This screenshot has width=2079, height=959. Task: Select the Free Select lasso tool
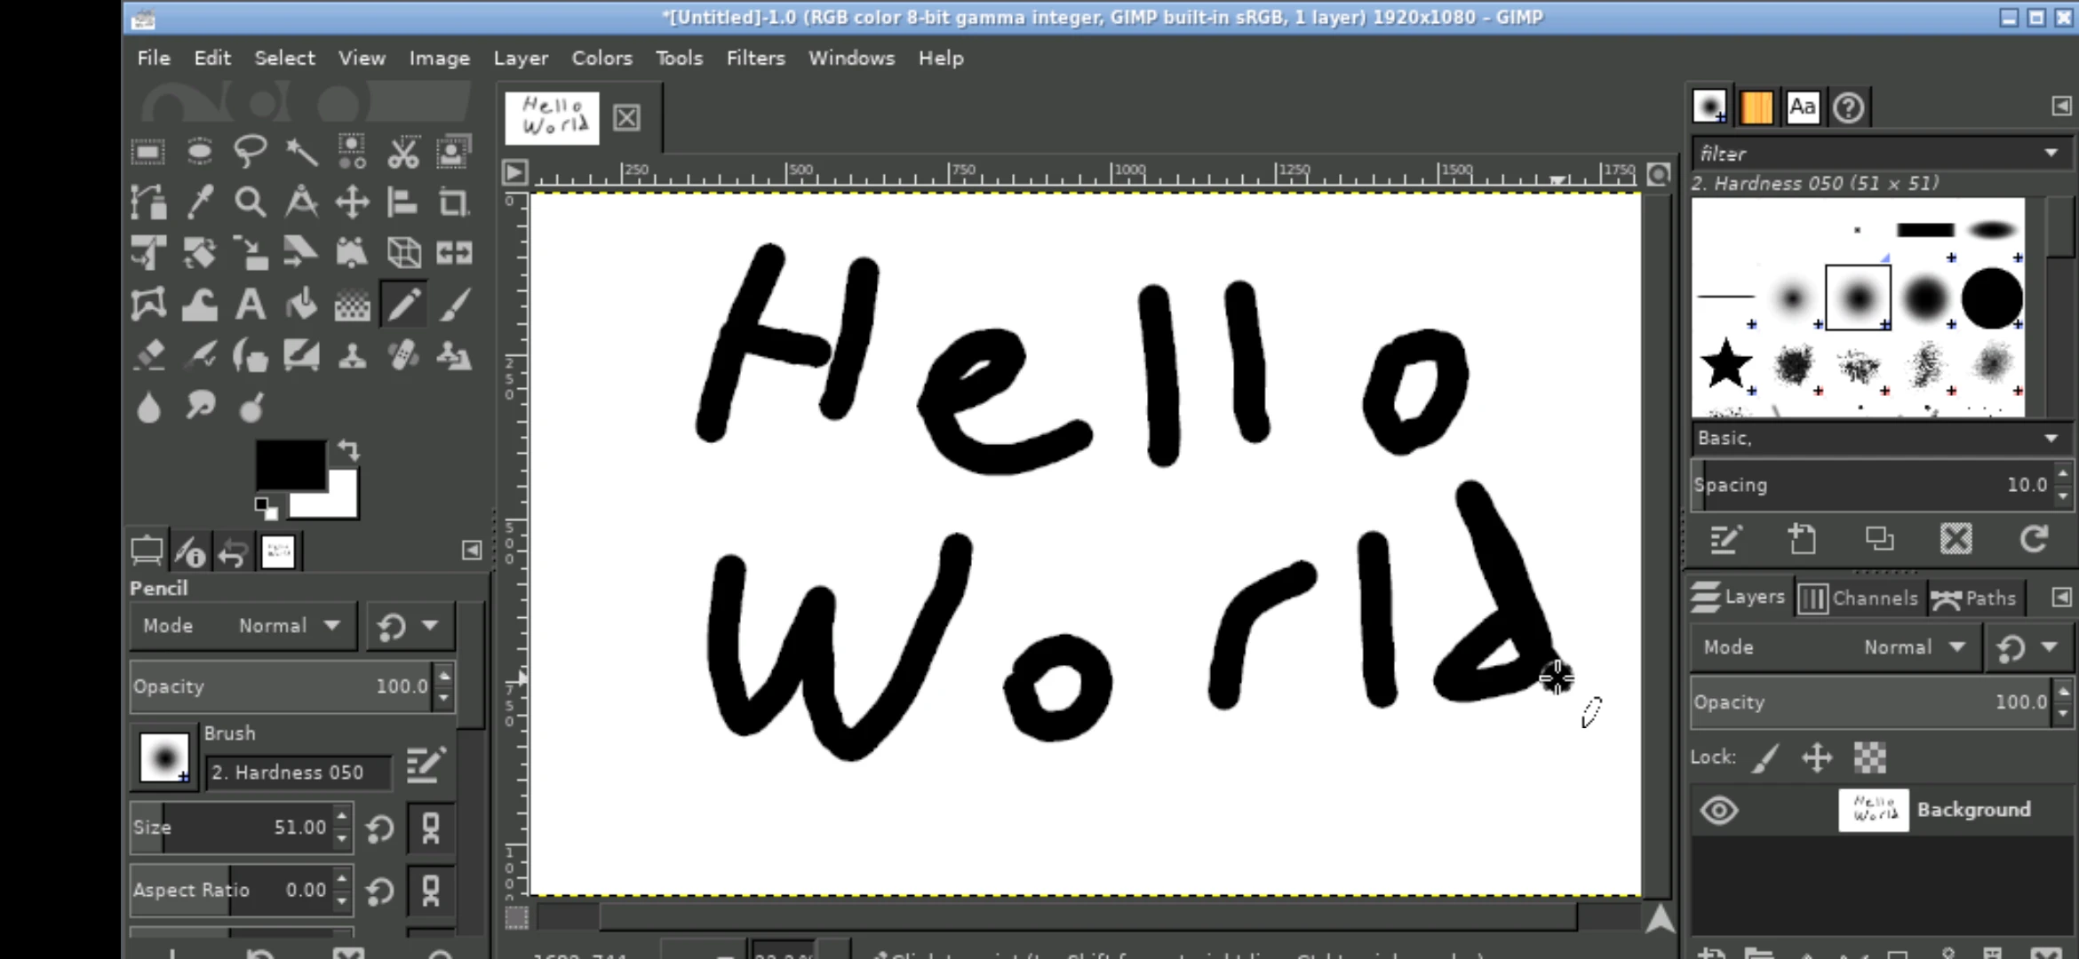click(x=250, y=151)
